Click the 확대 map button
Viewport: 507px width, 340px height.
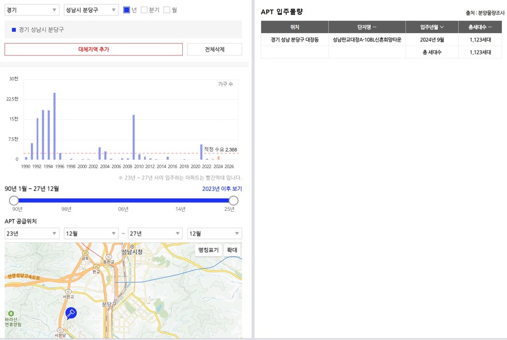click(232, 250)
